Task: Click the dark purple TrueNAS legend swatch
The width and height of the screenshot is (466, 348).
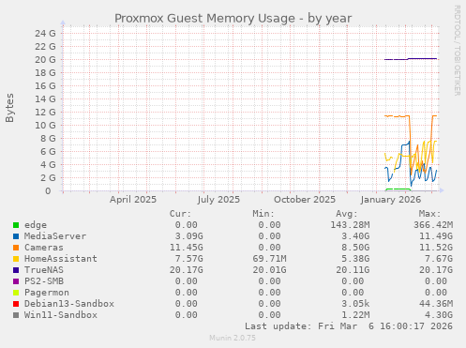Action: pyautogui.click(x=16, y=270)
